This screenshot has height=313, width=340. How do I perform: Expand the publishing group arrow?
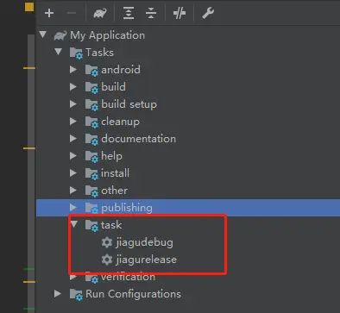73,207
